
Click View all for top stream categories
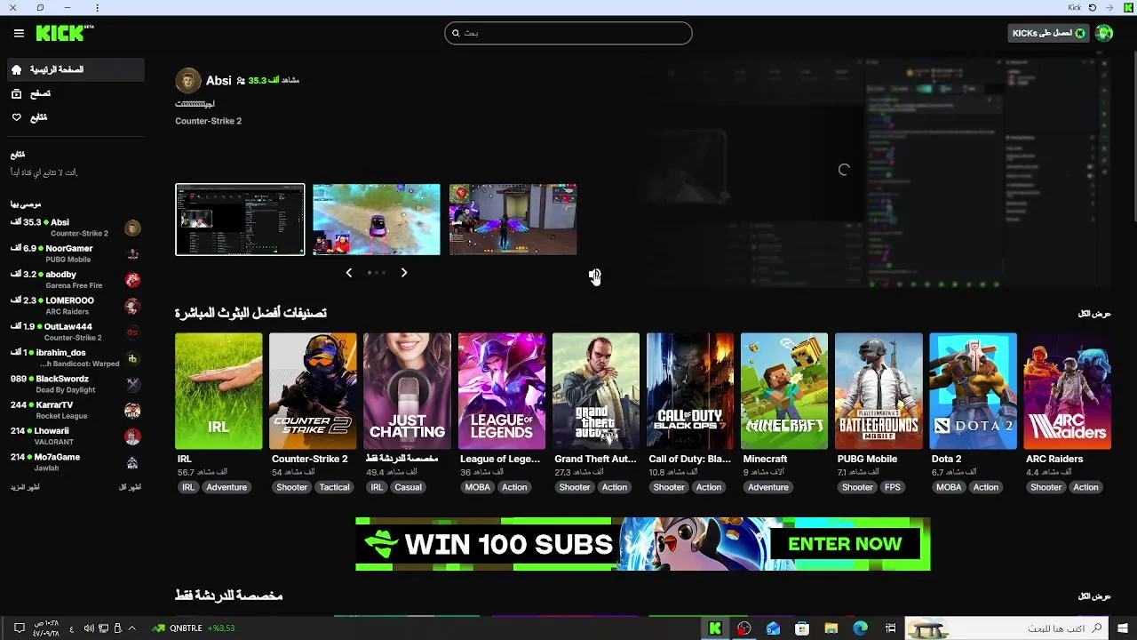(1094, 314)
